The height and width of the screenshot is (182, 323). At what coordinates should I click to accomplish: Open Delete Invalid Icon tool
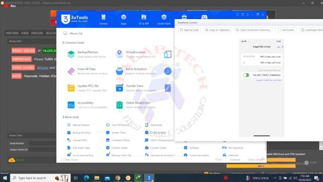[136, 105]
